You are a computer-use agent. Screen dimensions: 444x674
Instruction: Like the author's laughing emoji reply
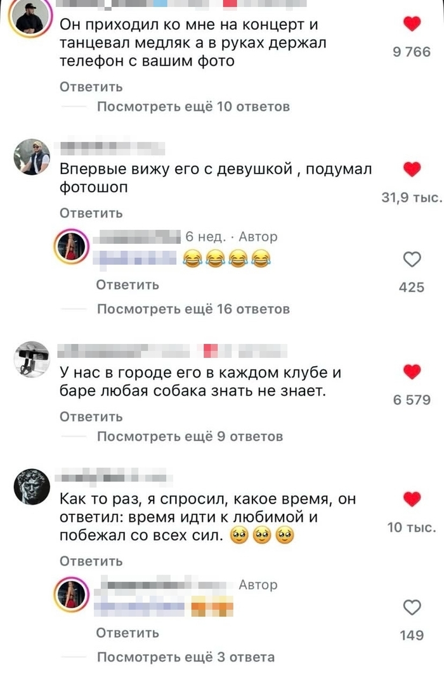point(412,259)
